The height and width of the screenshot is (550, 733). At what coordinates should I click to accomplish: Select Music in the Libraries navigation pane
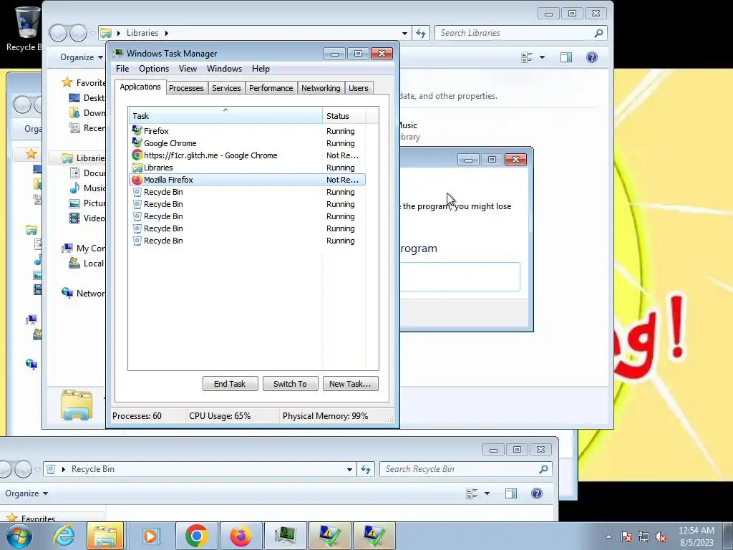tap(88, 188)
